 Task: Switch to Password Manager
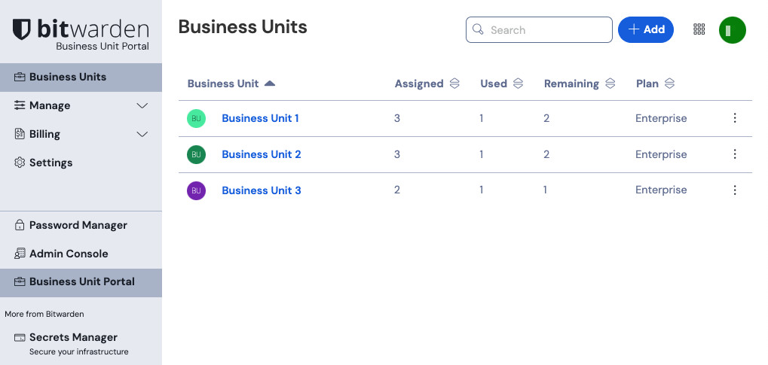(78, 225)
